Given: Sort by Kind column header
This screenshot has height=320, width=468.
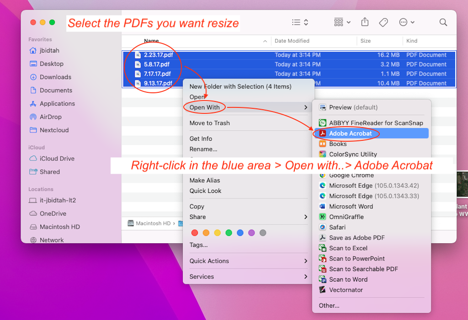Looking at the screenshot, I should 412,41.
